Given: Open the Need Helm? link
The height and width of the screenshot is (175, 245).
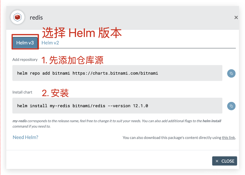Looking at the screenshot, I should click(25, 137).
